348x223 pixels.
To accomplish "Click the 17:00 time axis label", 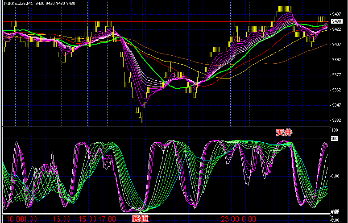I will (107, 219).
